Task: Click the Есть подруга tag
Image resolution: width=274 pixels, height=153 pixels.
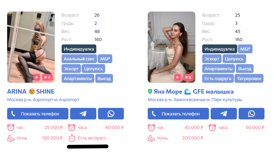Action: pyautogui.click(x=218, y=78)
